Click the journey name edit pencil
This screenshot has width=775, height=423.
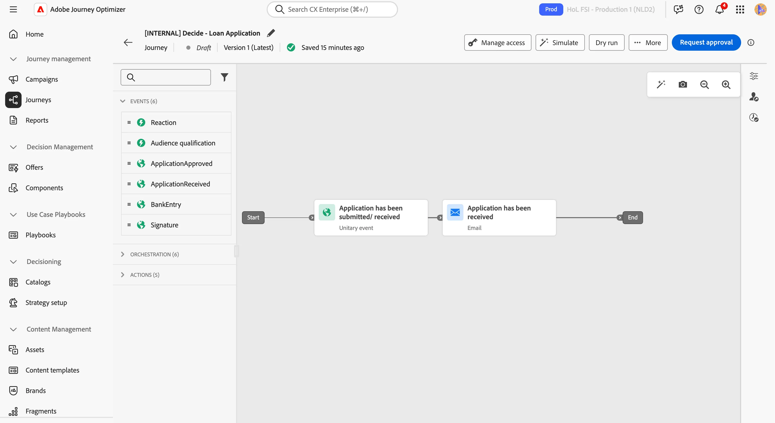pos(271,33)
